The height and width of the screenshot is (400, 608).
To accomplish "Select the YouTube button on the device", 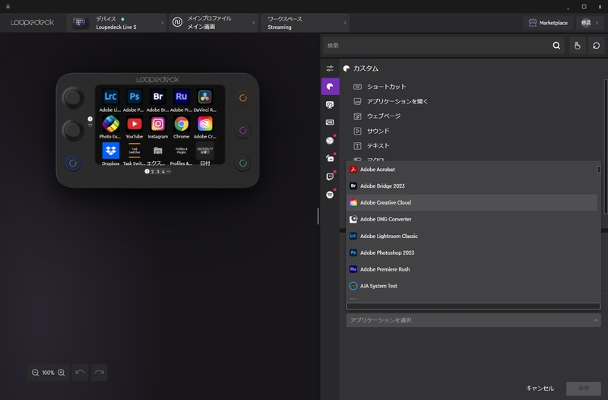I will [135, 124].
